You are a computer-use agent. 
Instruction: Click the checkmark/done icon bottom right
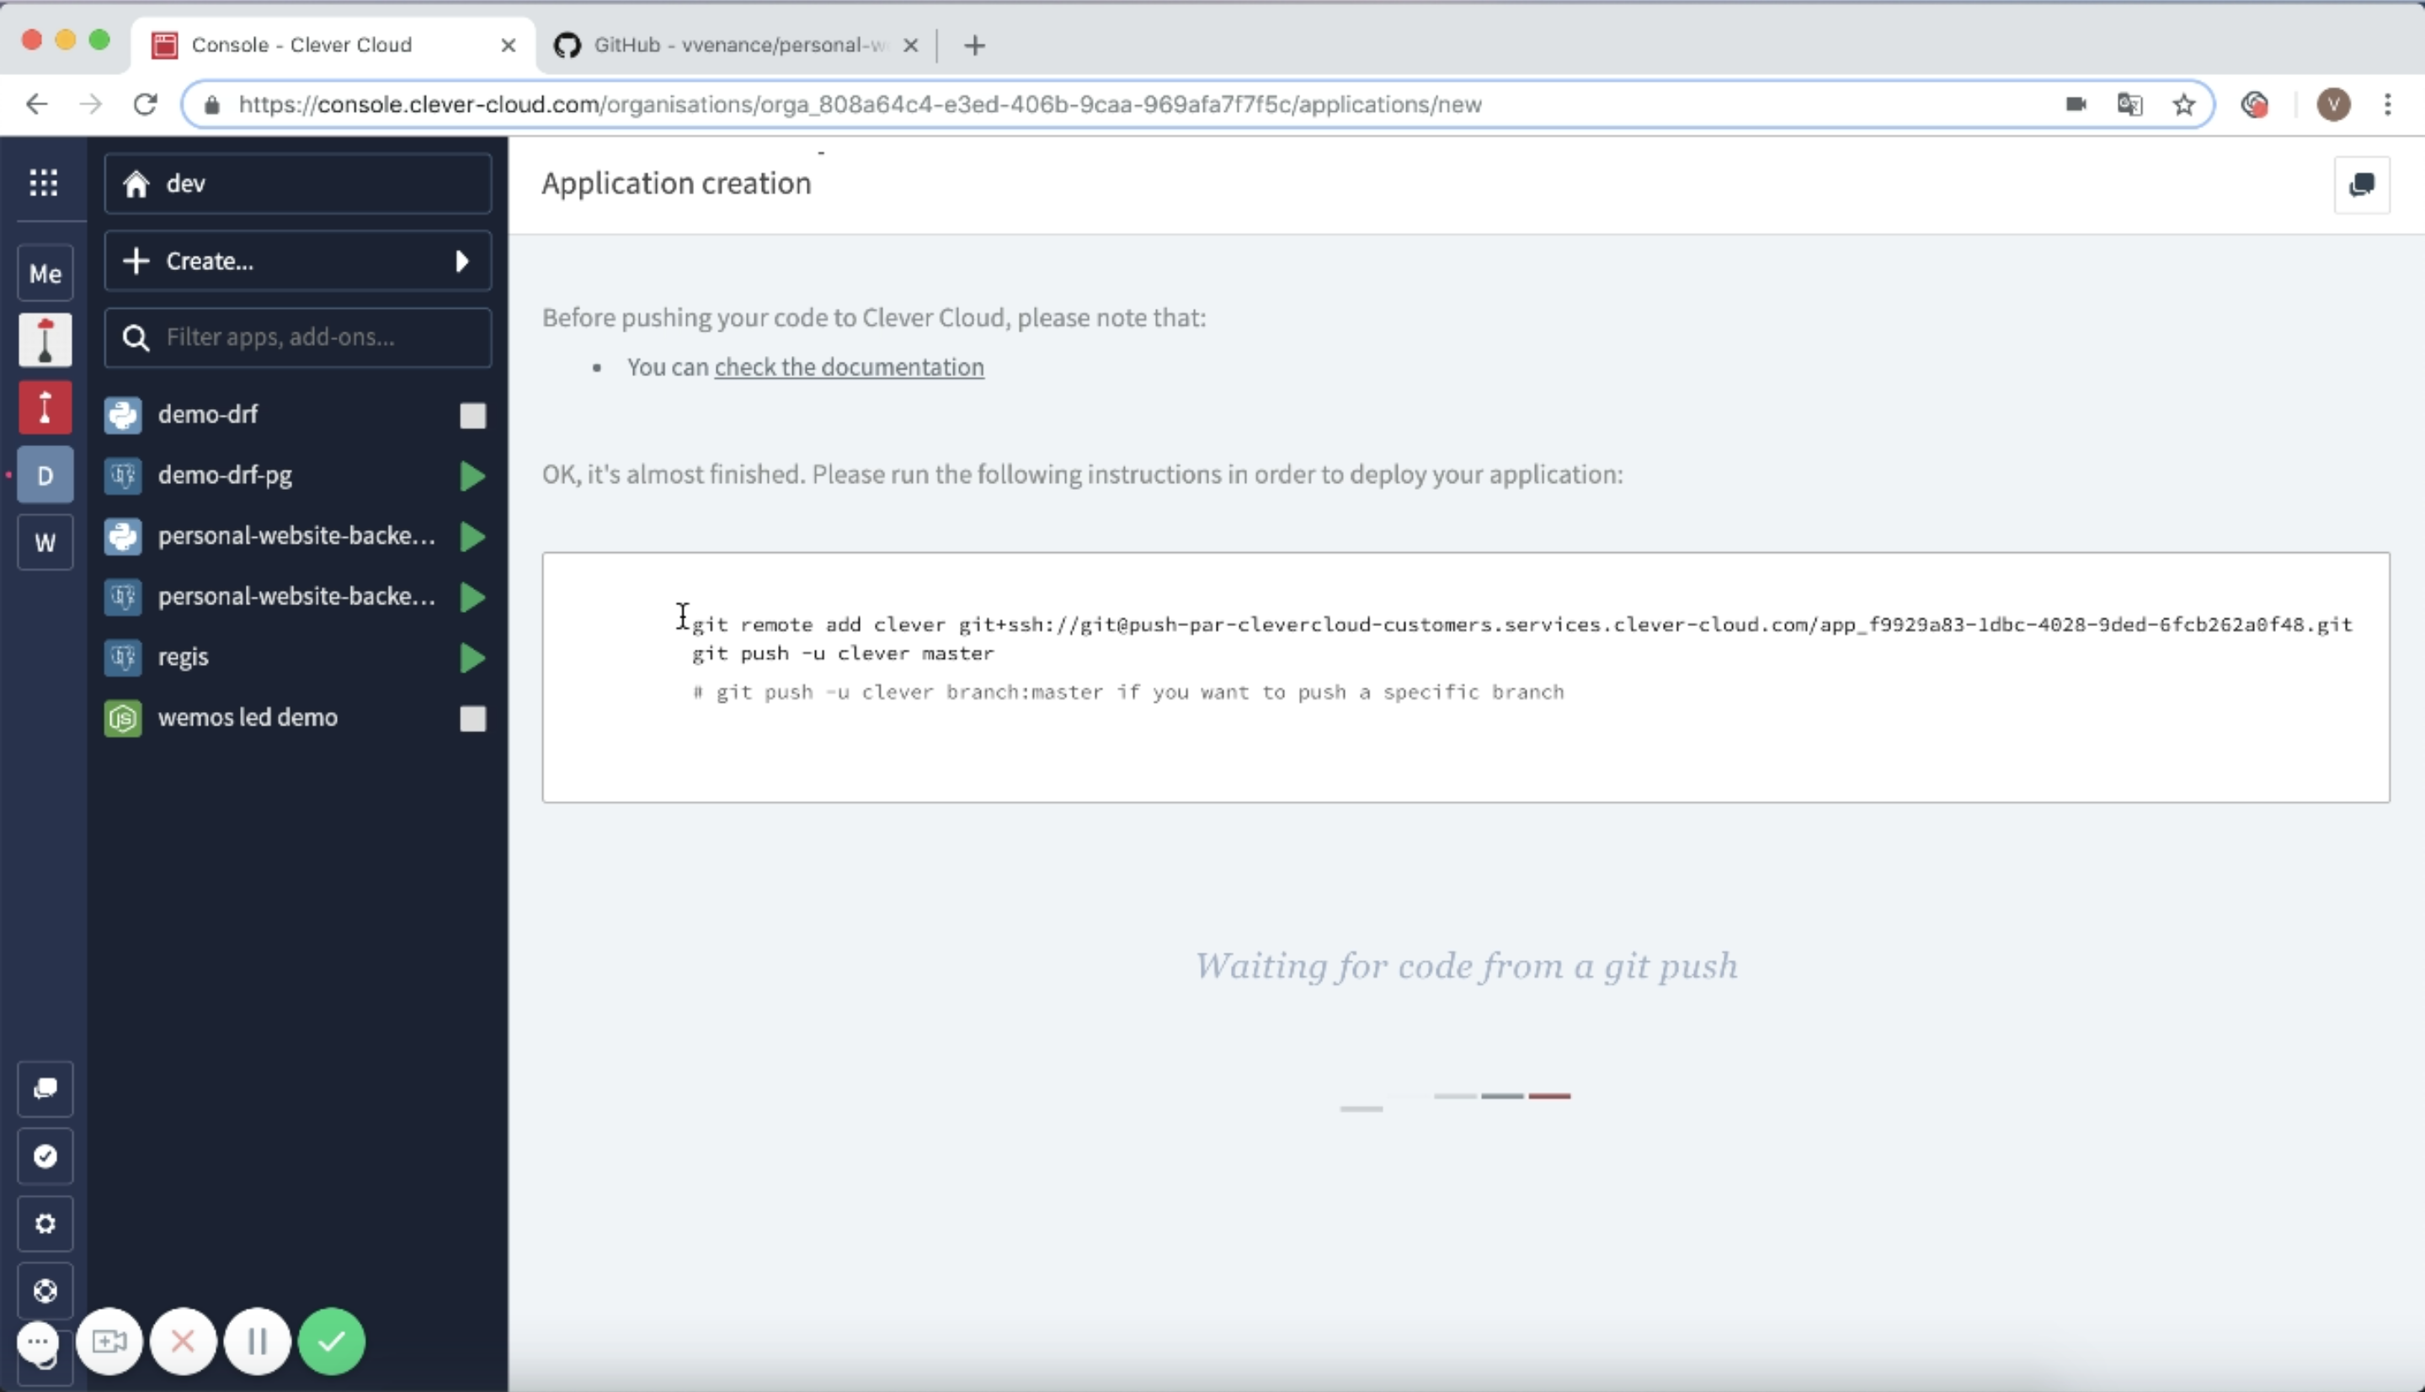332,1341
